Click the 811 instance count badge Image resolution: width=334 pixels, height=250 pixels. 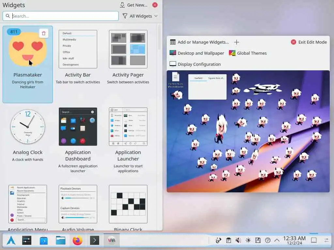coord(14,32)
